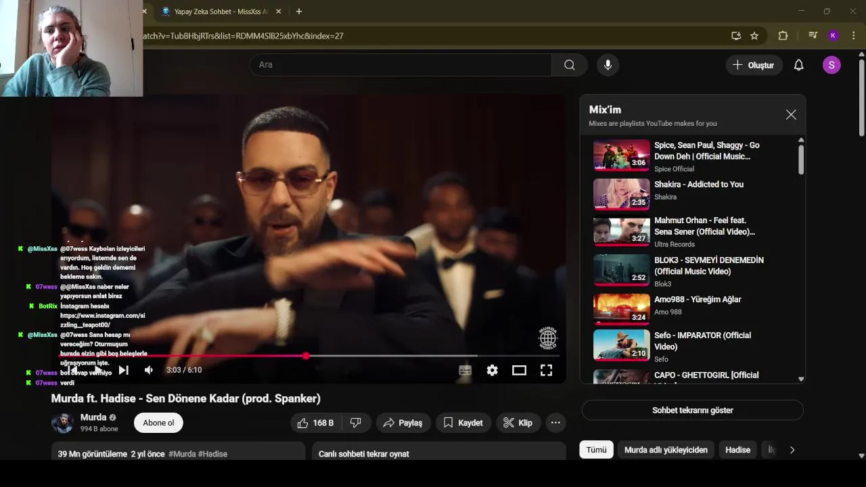Image resolution: width=866 pixels, height=487 pixels.
Task: Click Amo 988 channel name
Action: (668, 312)
